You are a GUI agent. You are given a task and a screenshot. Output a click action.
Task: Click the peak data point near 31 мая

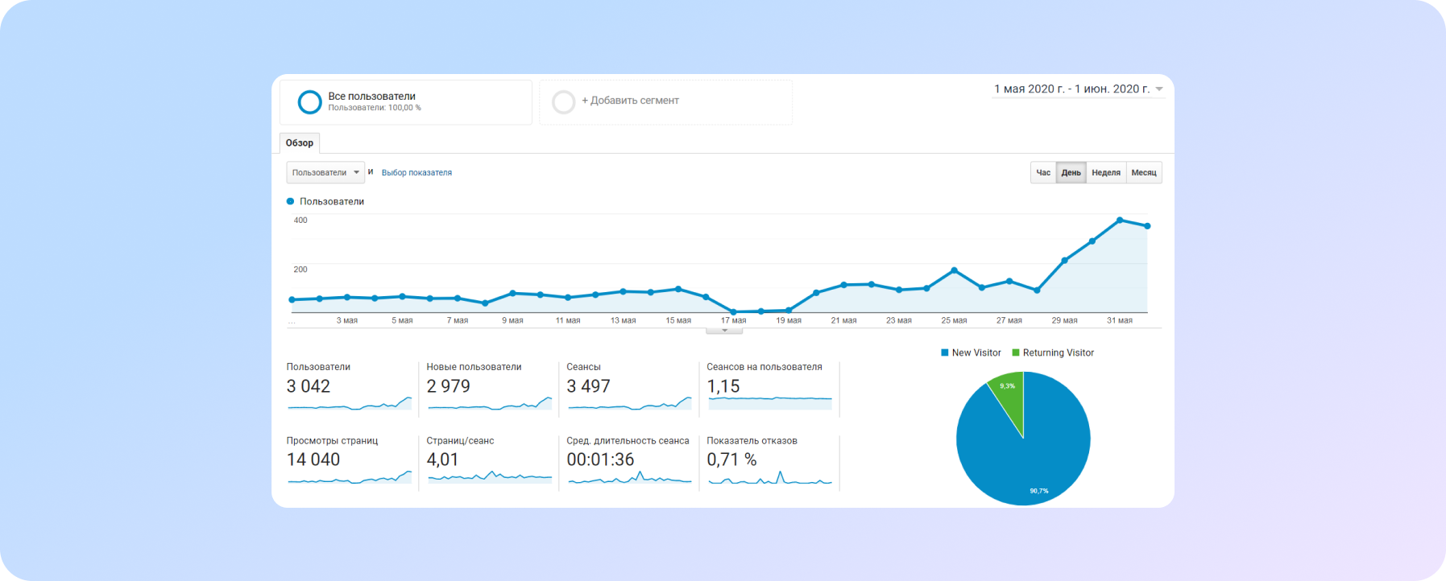coord(1120,220)
